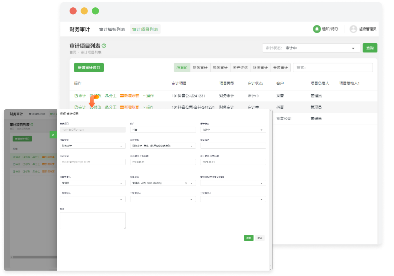Click the 保存 save button in the modal
The image size is (394, 276).
[x=249, y=238]
